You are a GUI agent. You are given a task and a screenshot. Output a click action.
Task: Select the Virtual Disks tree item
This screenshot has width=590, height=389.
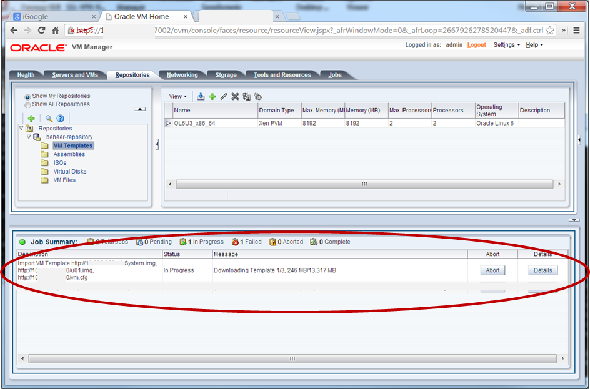[70, 171]
